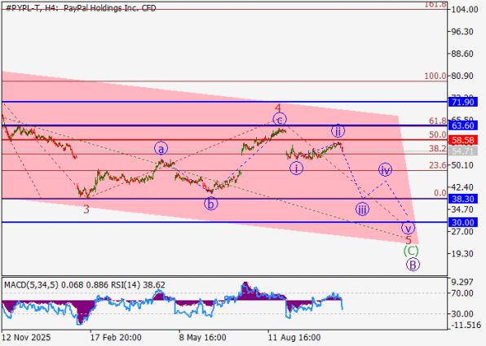The image size is (486, 346).
Task: Click the '8 May 16:00' date label
Action: 202,337
